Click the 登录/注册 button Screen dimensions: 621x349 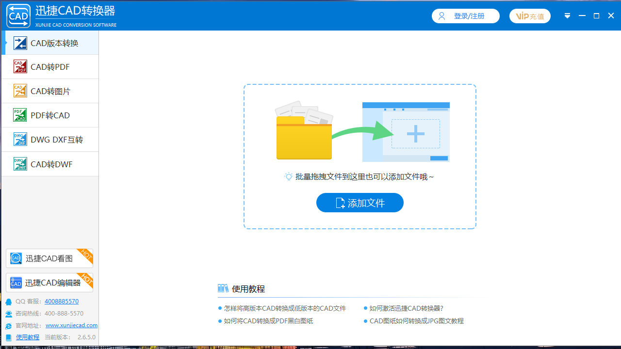(x=465, y=16)
